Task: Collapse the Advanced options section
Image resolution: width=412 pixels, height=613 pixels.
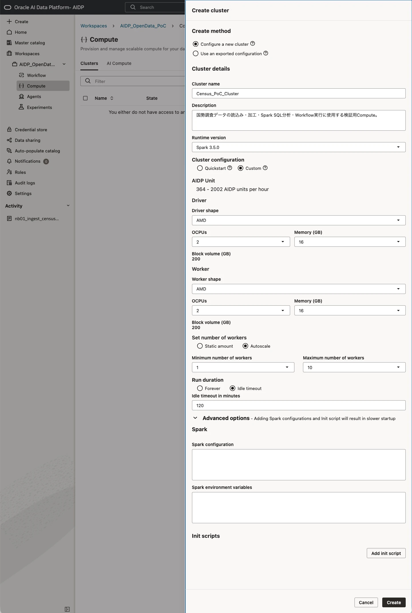Action: (195, 418)
